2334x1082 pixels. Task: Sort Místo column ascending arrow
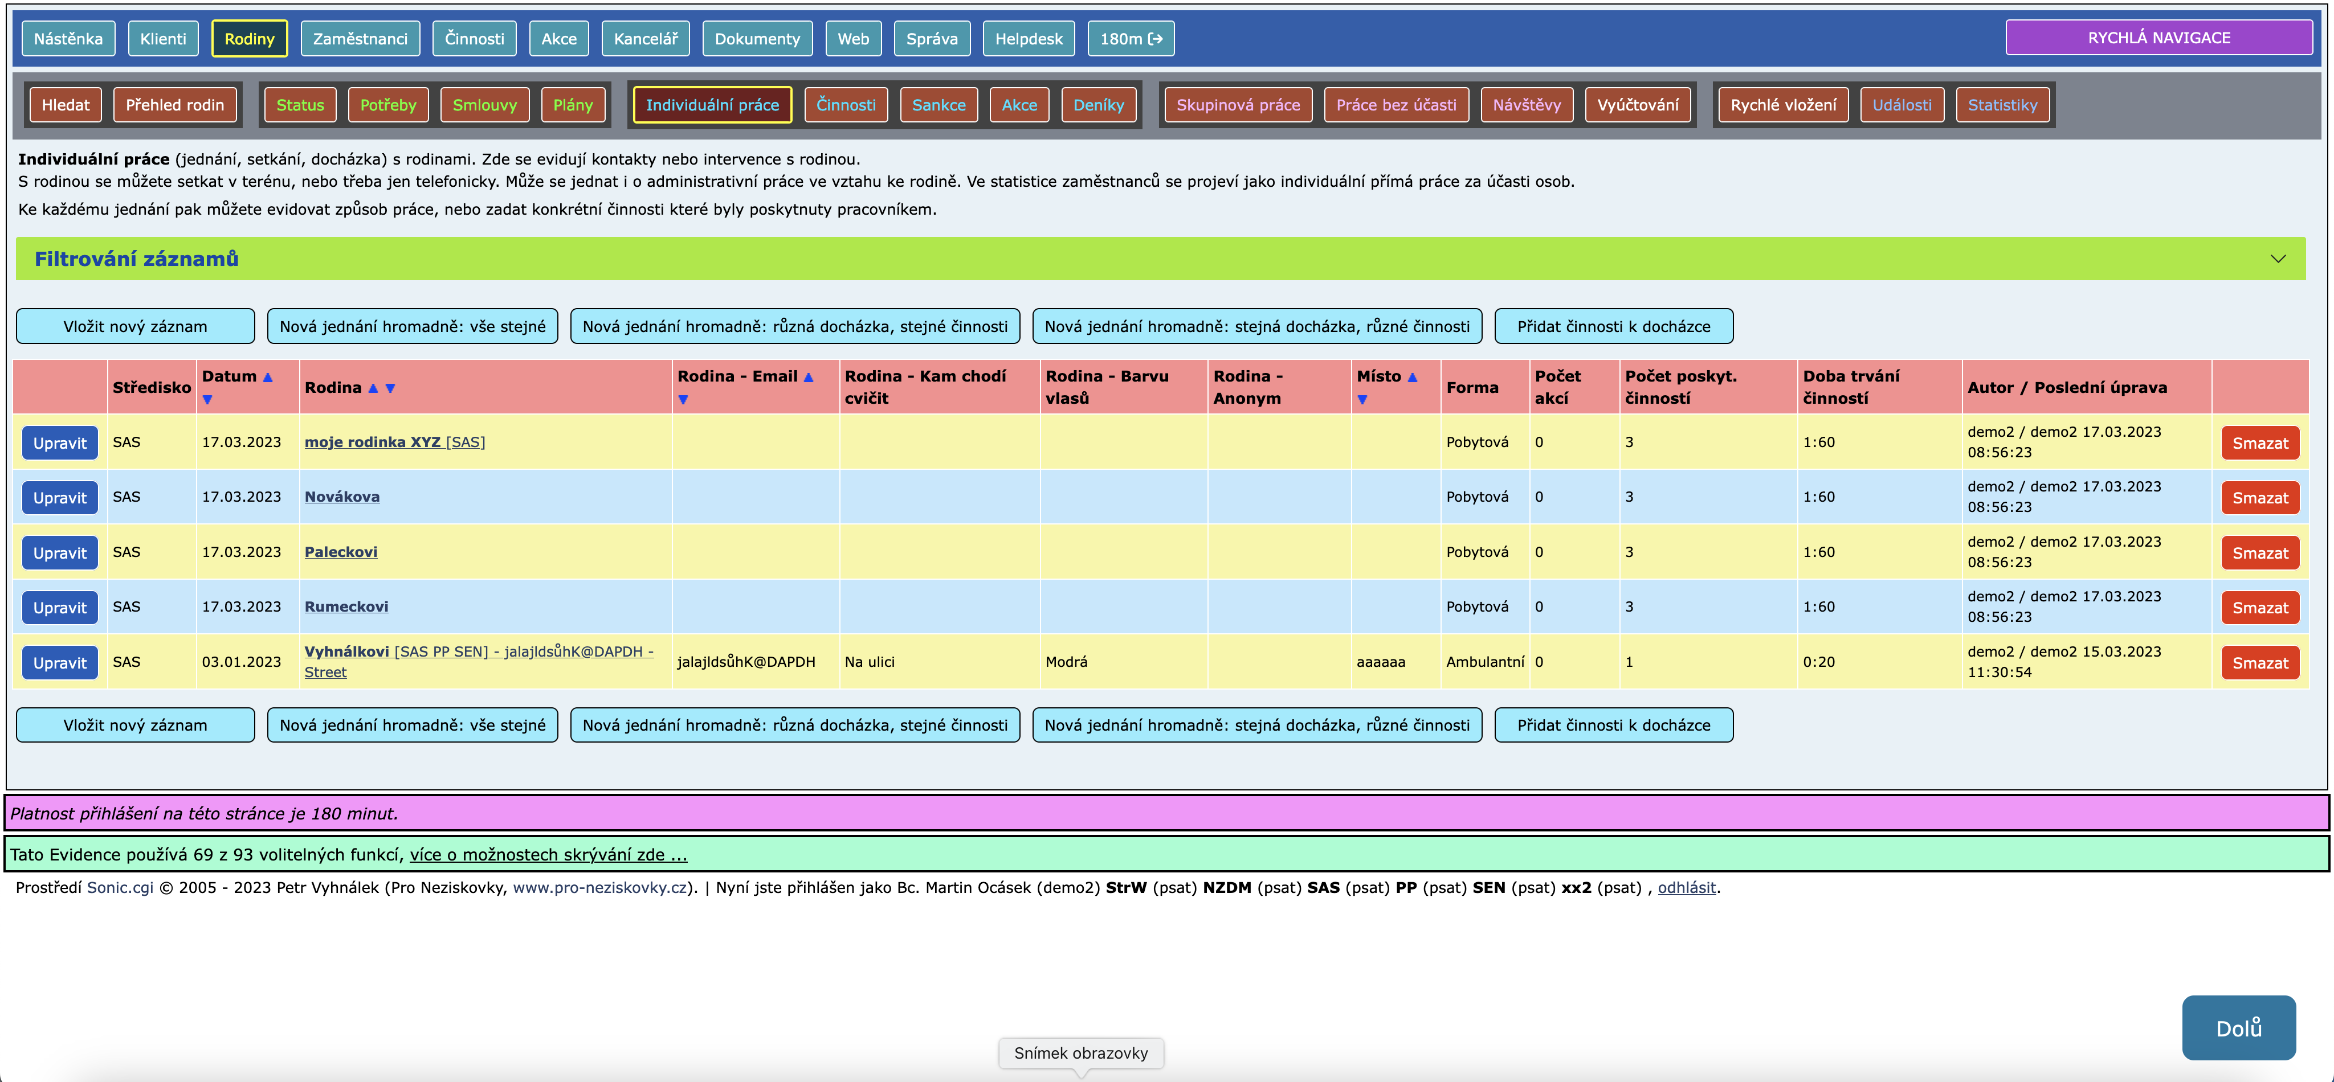[x=1411, y=376]
